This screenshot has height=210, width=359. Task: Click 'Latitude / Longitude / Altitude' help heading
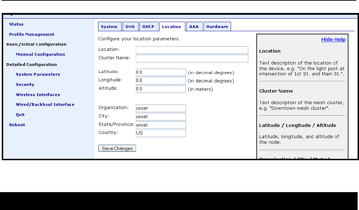coord(297,125)
